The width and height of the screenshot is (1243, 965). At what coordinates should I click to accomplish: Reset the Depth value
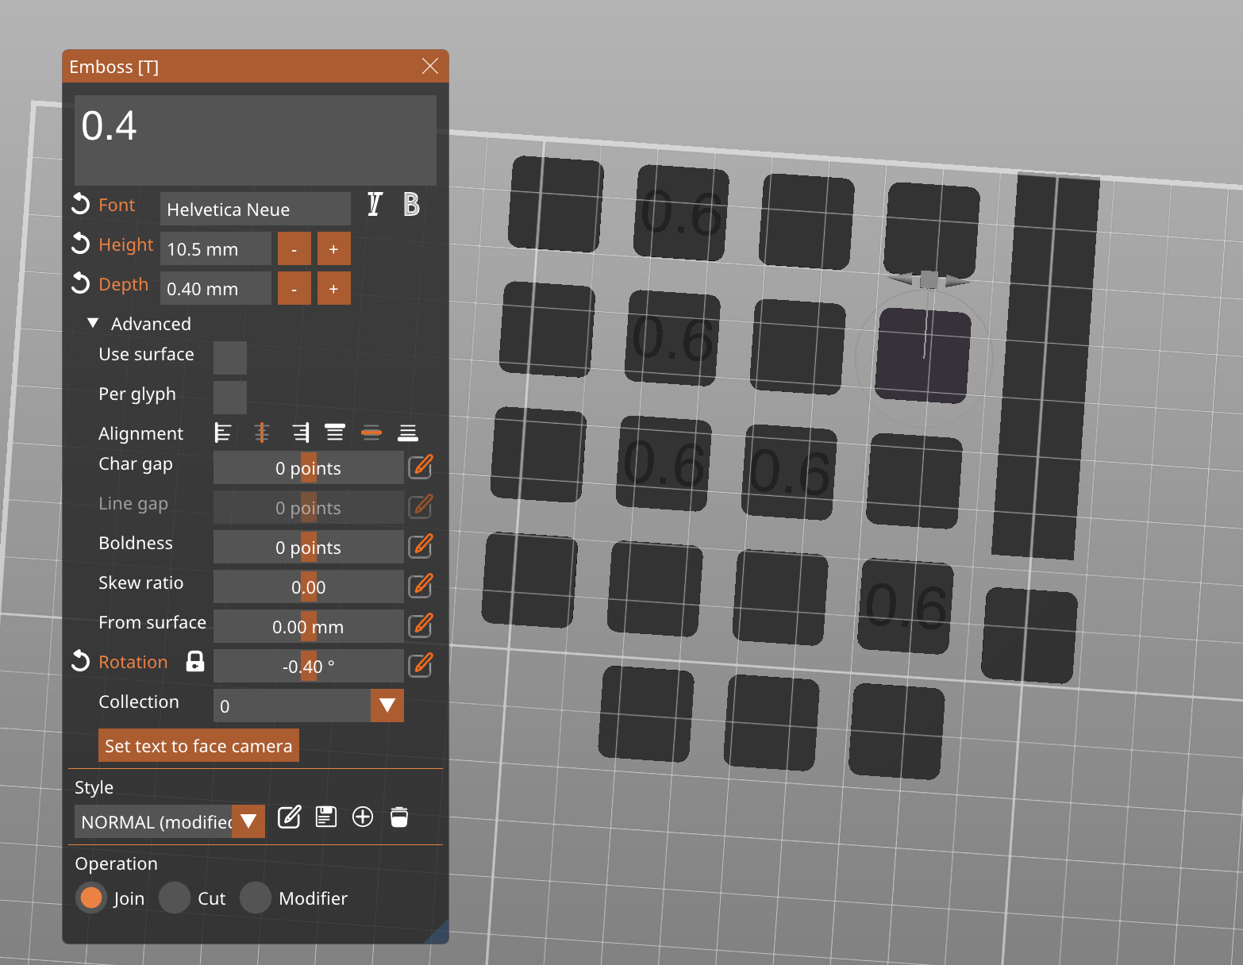[x=80, y=283]
